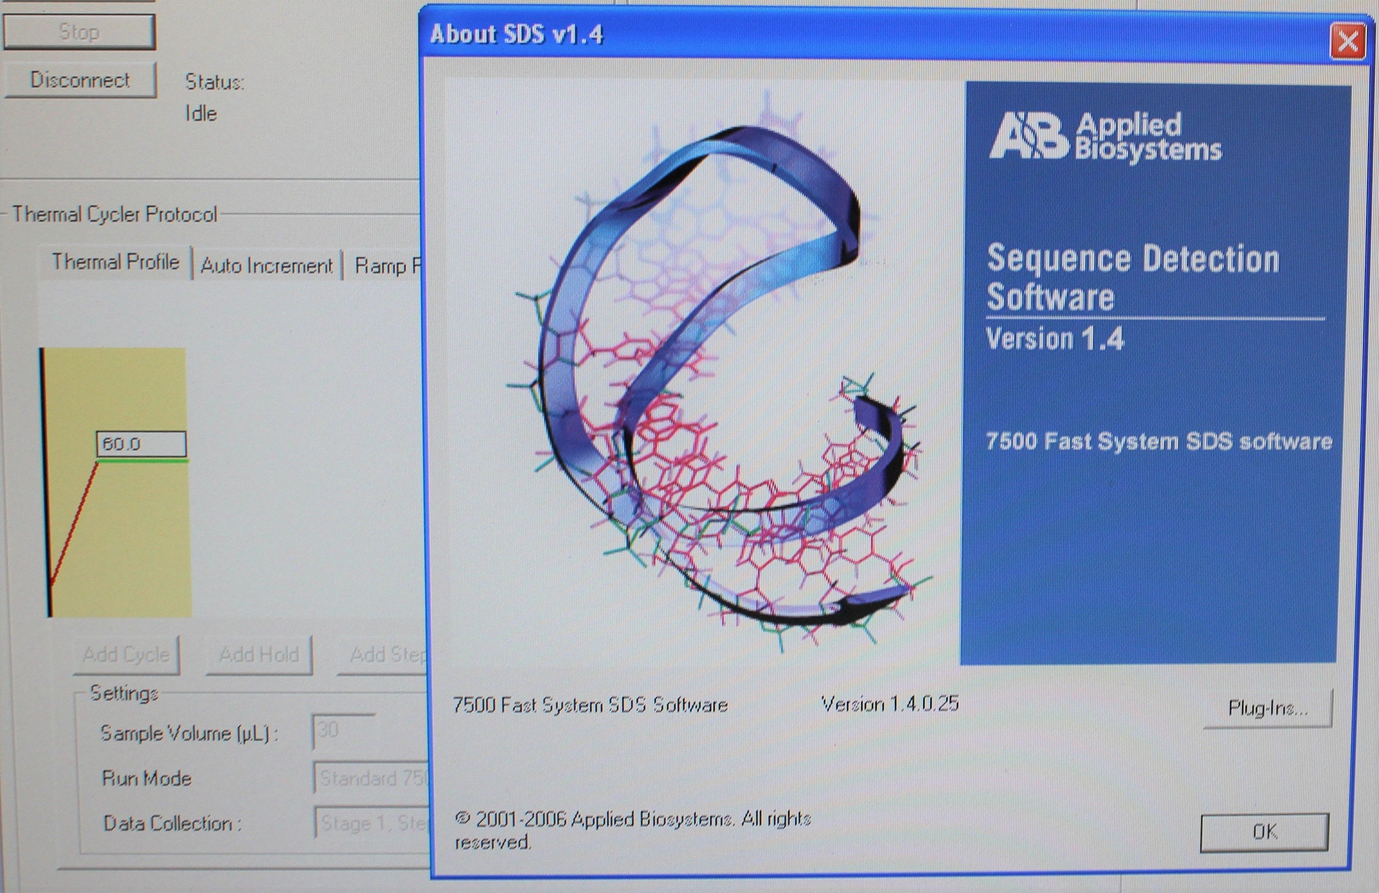
Task: Select the Thermal Profile tab
Action: pos(116,262)
